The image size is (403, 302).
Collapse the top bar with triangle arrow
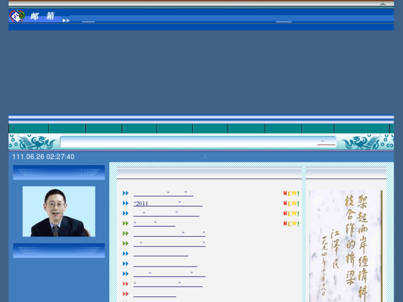pyautogui.click(x=382, y=3)
